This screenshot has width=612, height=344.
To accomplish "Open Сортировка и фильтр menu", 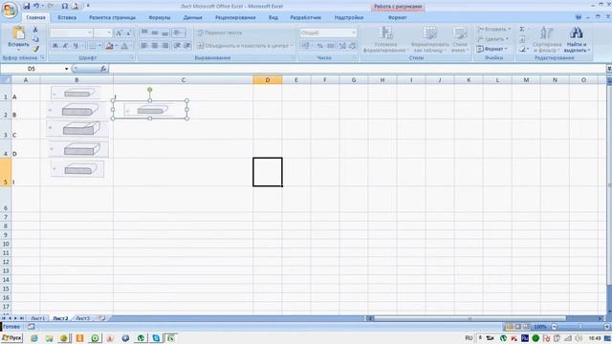I will click(547, 39).
